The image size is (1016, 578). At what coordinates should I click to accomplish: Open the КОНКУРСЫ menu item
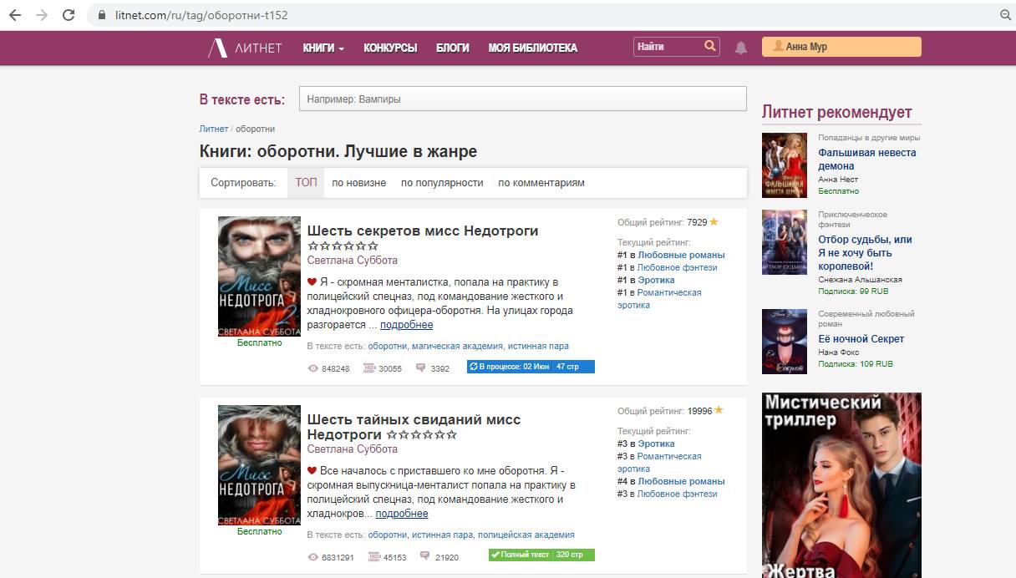[x=390, y=48]
